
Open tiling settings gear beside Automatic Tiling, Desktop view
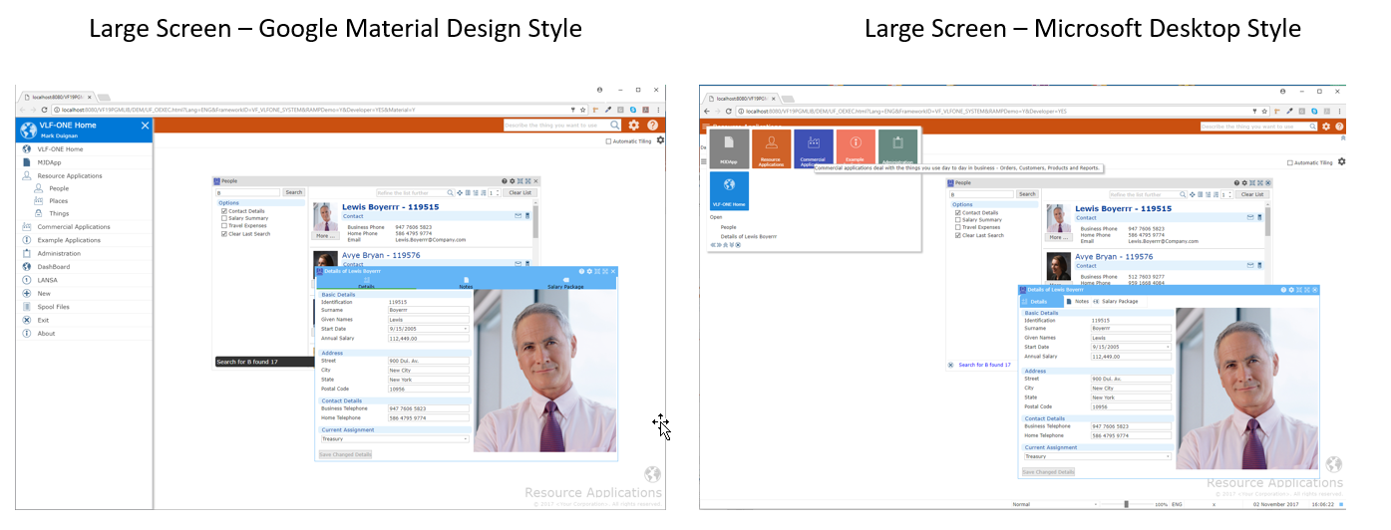(x=1341, y=161)
